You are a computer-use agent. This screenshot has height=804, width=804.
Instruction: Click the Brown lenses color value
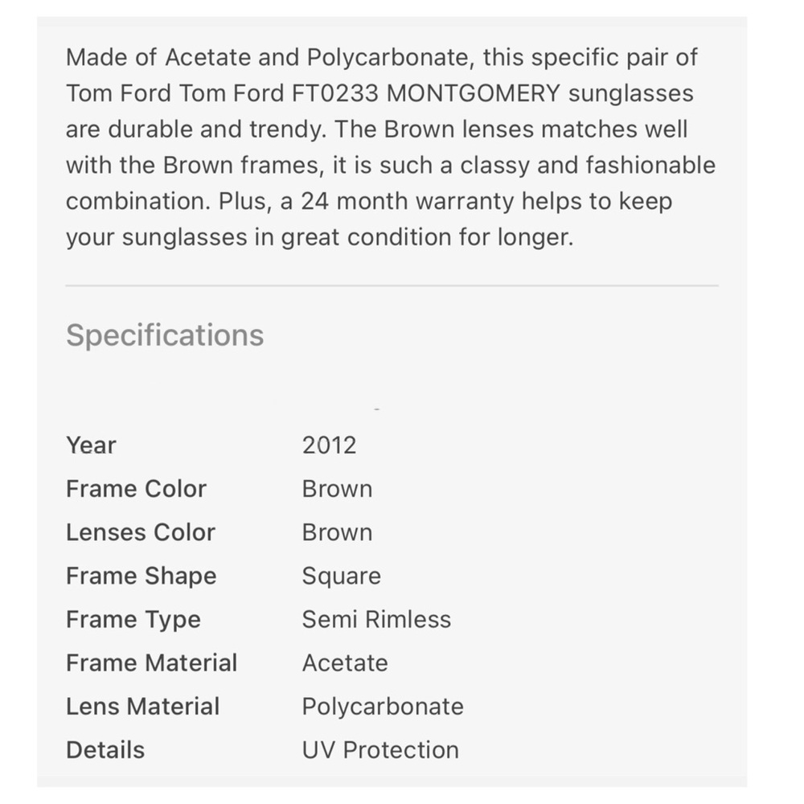tap(338, 532)
